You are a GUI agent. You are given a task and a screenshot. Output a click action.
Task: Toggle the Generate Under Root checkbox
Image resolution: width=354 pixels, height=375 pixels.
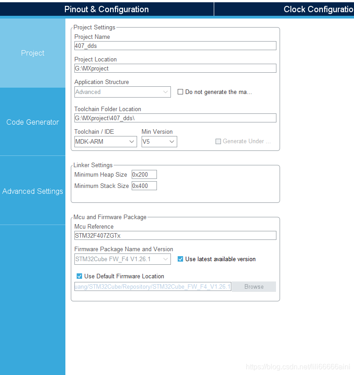point(218,141)
